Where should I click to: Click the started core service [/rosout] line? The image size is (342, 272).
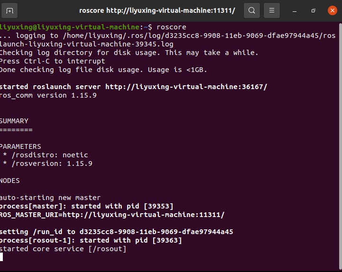(63, 249)
